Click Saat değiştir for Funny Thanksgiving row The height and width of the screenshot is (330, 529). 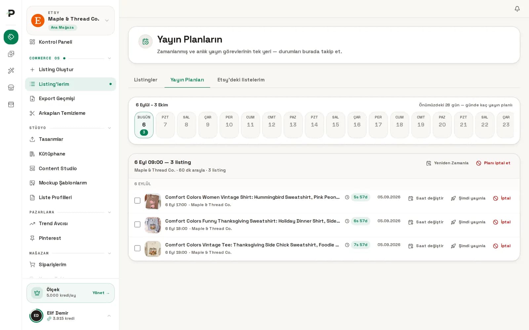click(426, 222)
